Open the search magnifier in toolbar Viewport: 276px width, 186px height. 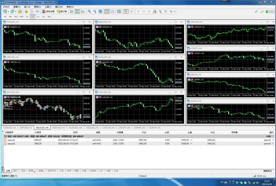coord(256,11)
